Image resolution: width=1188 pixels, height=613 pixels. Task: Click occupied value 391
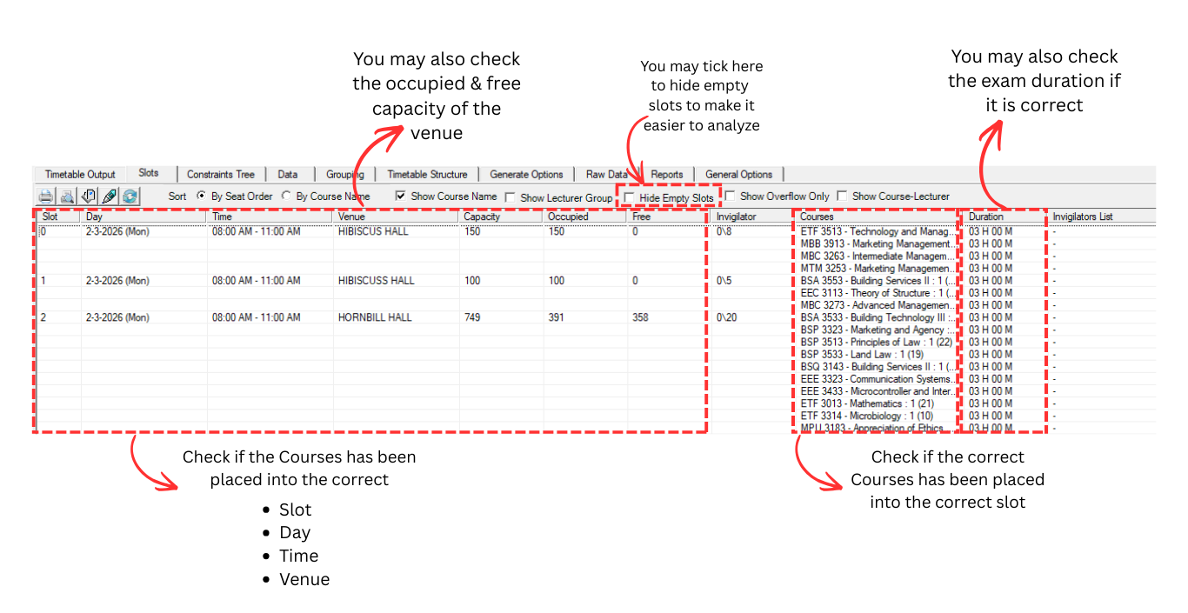[x=557, y=318]
